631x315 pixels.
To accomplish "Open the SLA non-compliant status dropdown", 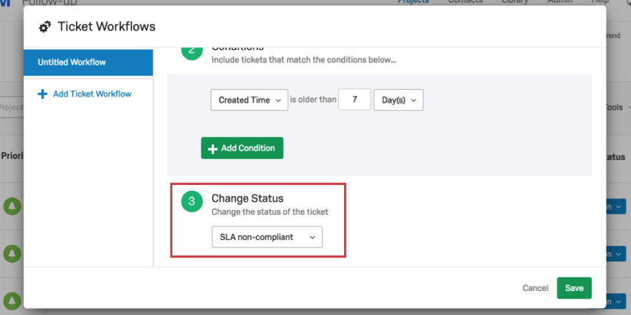I will pyautogui.click(x=267, y=237).
